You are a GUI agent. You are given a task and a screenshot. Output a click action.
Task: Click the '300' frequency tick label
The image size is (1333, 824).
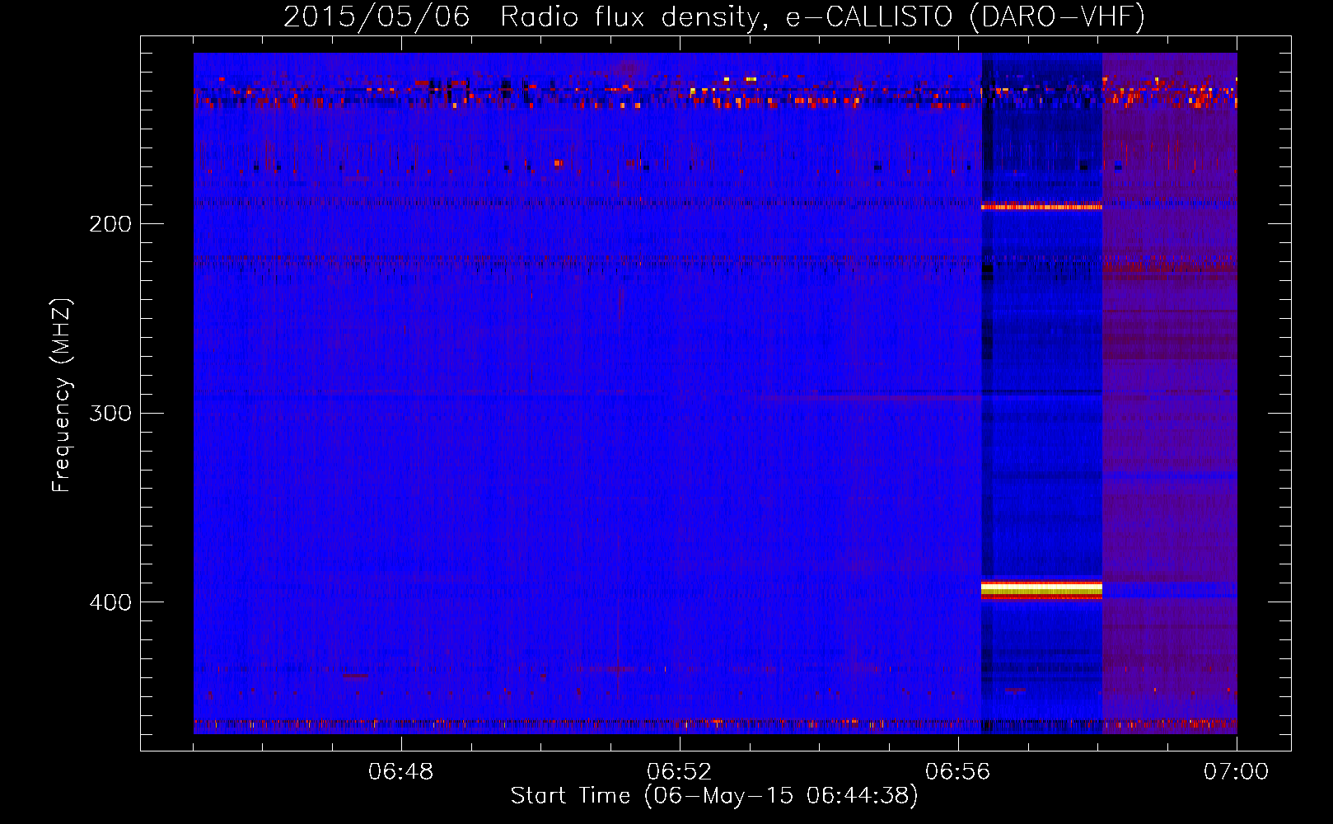tap(110, 413)
